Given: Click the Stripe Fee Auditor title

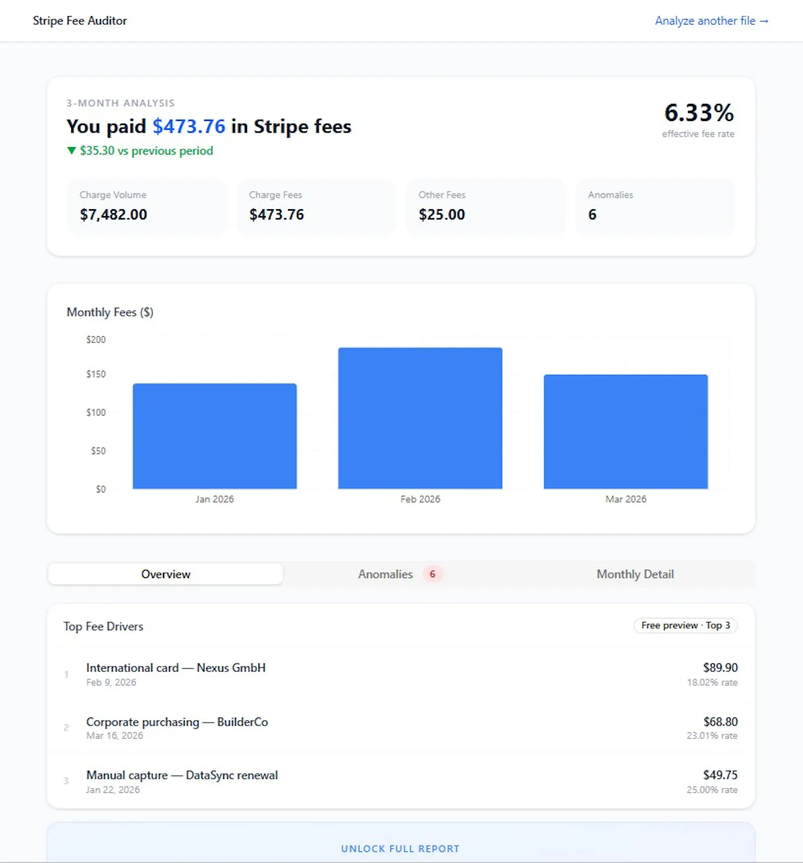Looking at the screenshot, I should 80,21.
